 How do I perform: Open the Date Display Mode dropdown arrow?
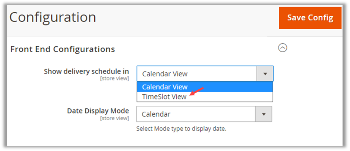coord(264,114)
